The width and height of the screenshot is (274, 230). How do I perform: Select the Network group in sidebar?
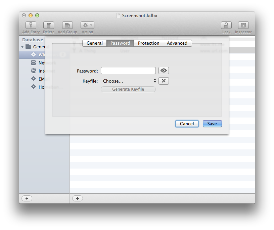pos(34,63)
